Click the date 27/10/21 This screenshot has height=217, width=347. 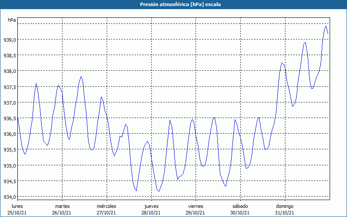[106, 213]
